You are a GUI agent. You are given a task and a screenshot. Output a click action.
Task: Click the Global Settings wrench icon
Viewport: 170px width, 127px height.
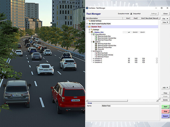(89, 21)
